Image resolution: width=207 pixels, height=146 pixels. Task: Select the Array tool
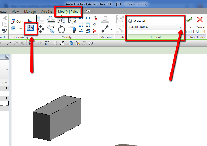point(81,24)
